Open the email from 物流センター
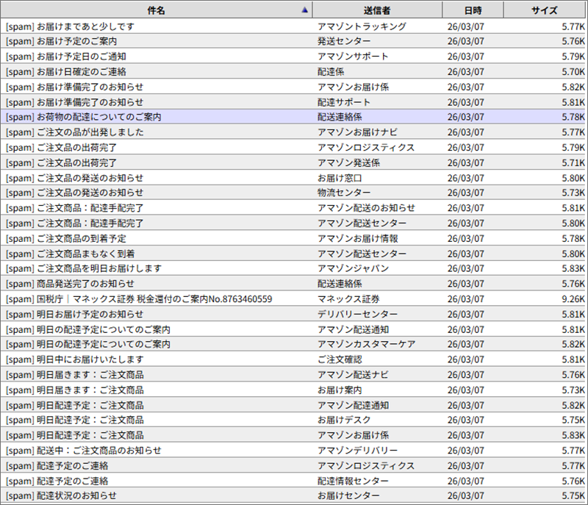The width and height of the screenshot is (588, 505). 343,193
